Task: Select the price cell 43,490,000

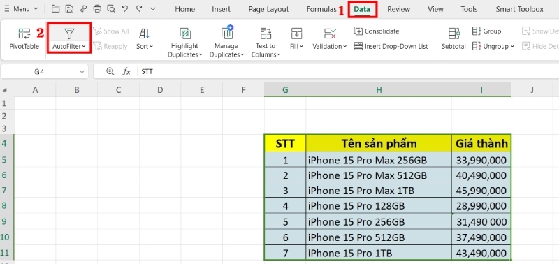Action: pos(481,253)
